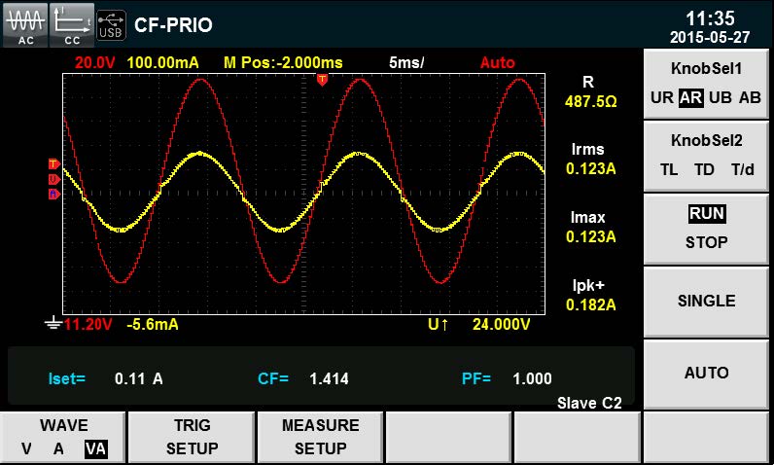
Task: Select UR in the KnobSel1 options
Action: (x=662, y=97)
